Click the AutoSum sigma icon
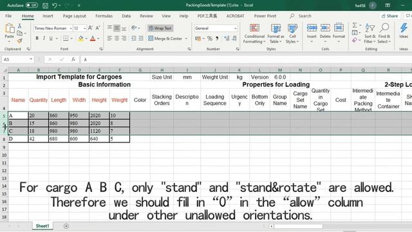412x232 pixels. click(x=355, y=25)
